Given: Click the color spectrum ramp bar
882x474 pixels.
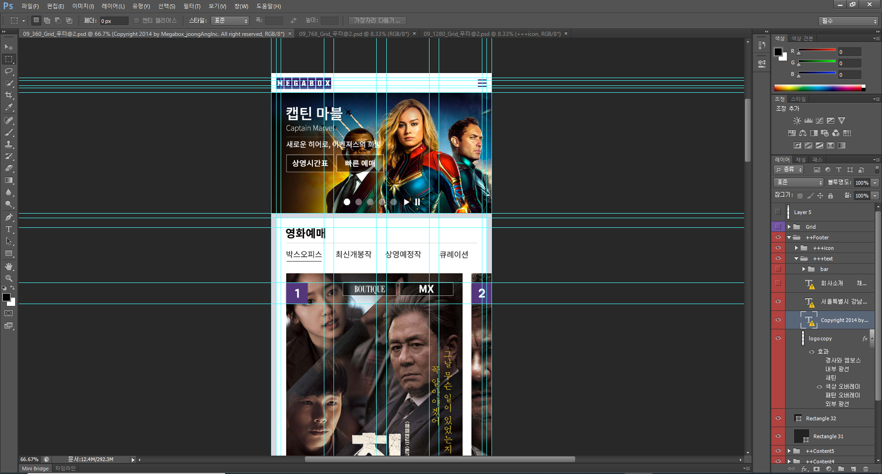Looking at the screenshot, I should coord(820,88).
